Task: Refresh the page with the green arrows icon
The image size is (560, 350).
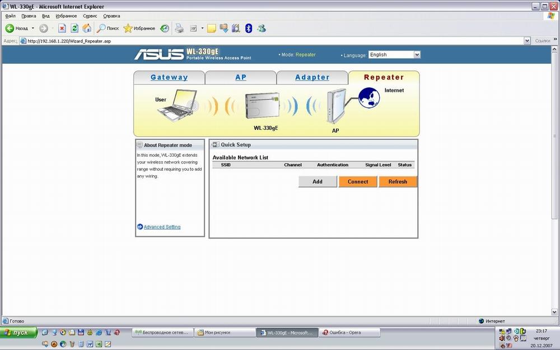Action: click(74, 28)
